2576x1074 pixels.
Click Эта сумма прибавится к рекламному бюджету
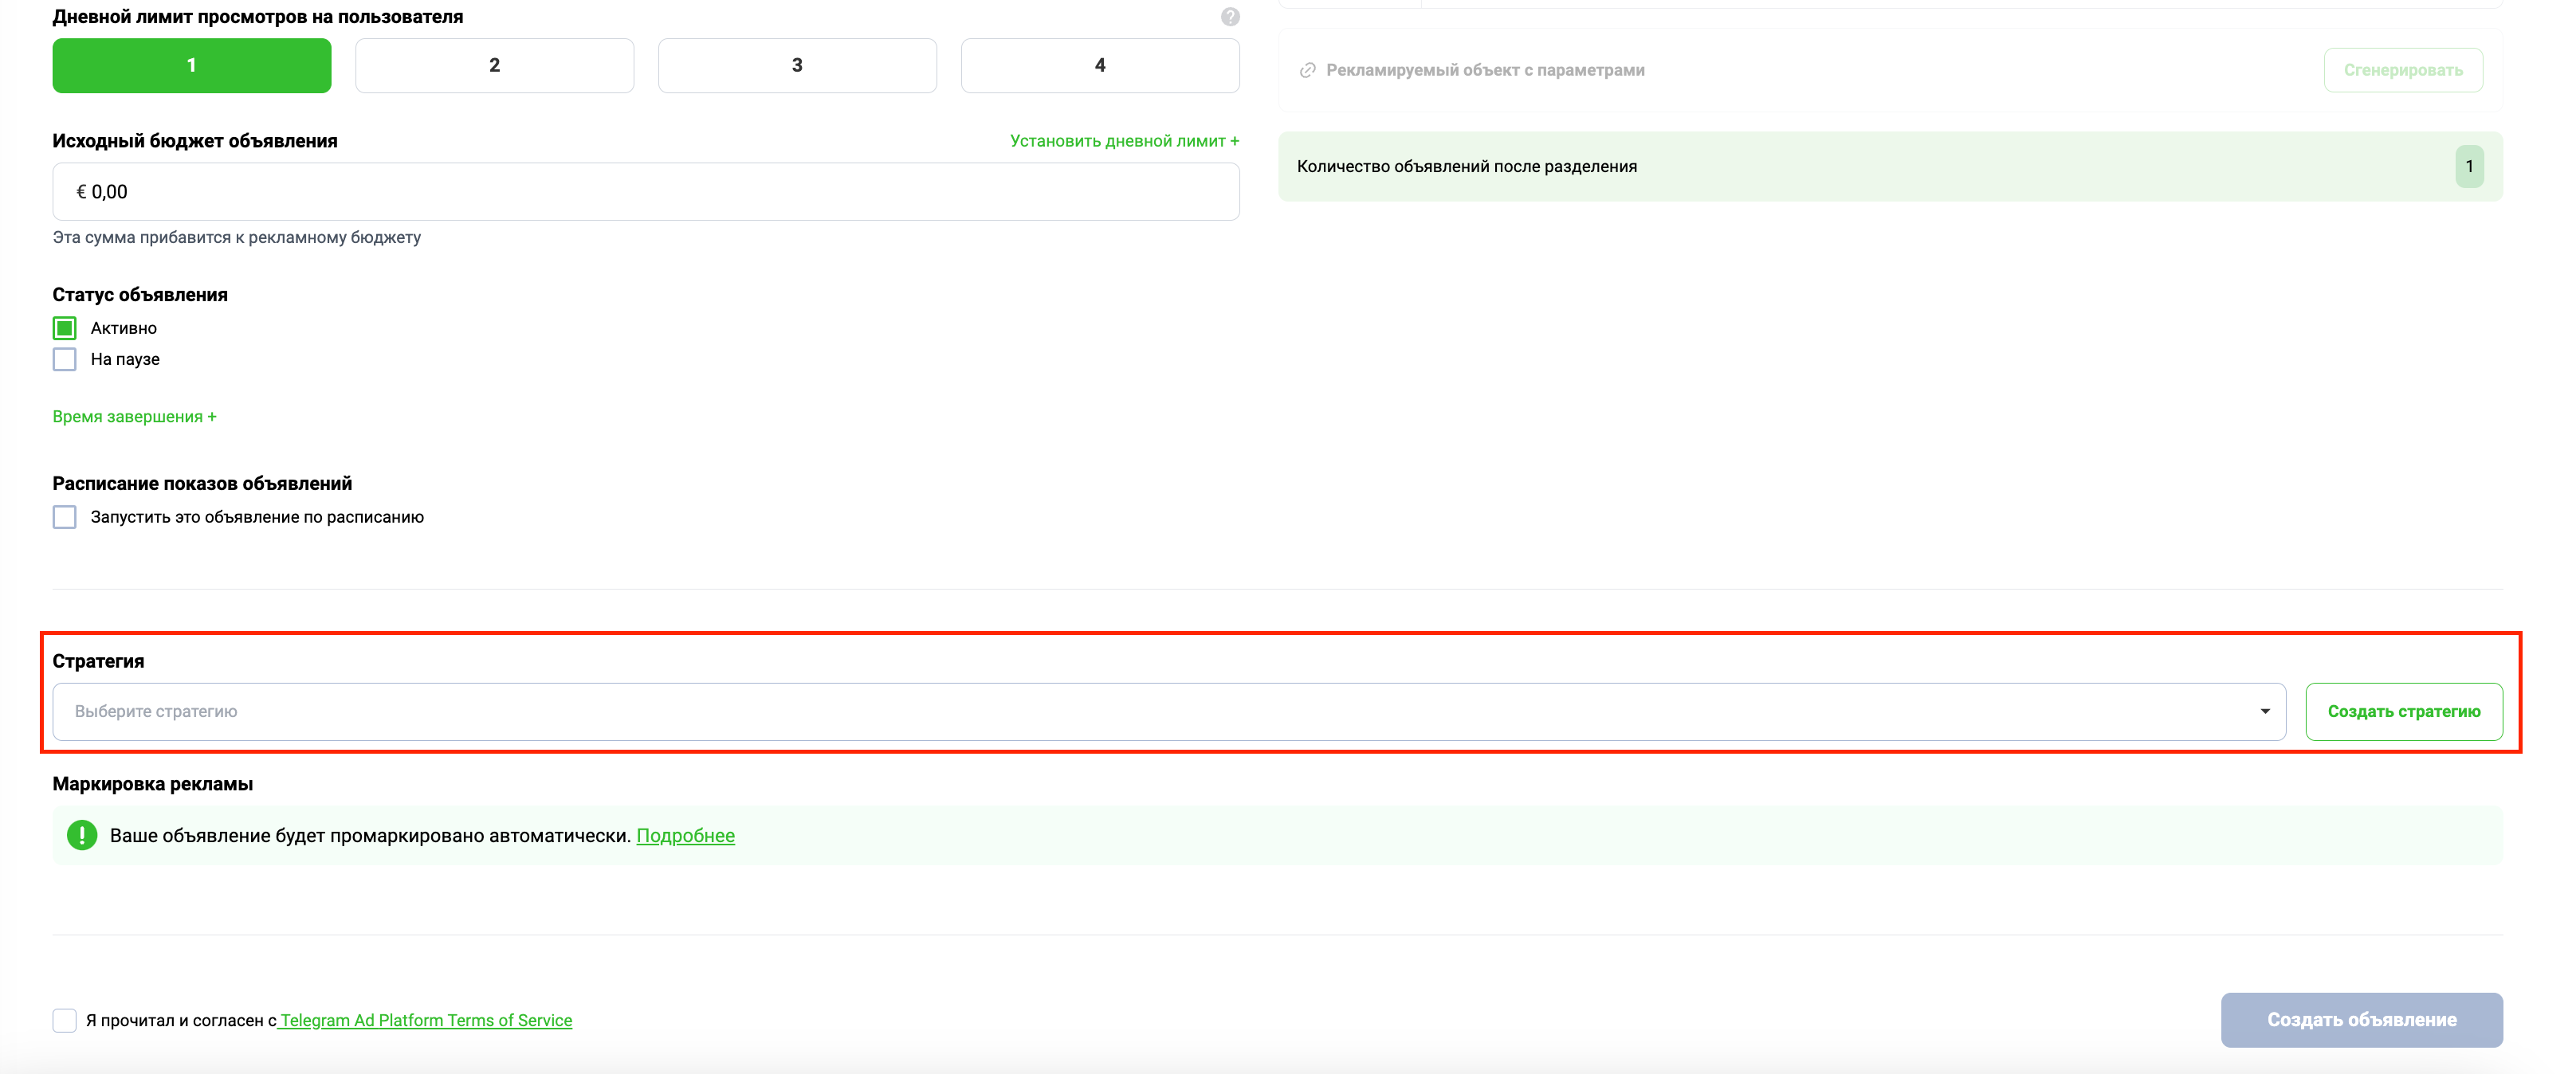[x=237, y=237]
